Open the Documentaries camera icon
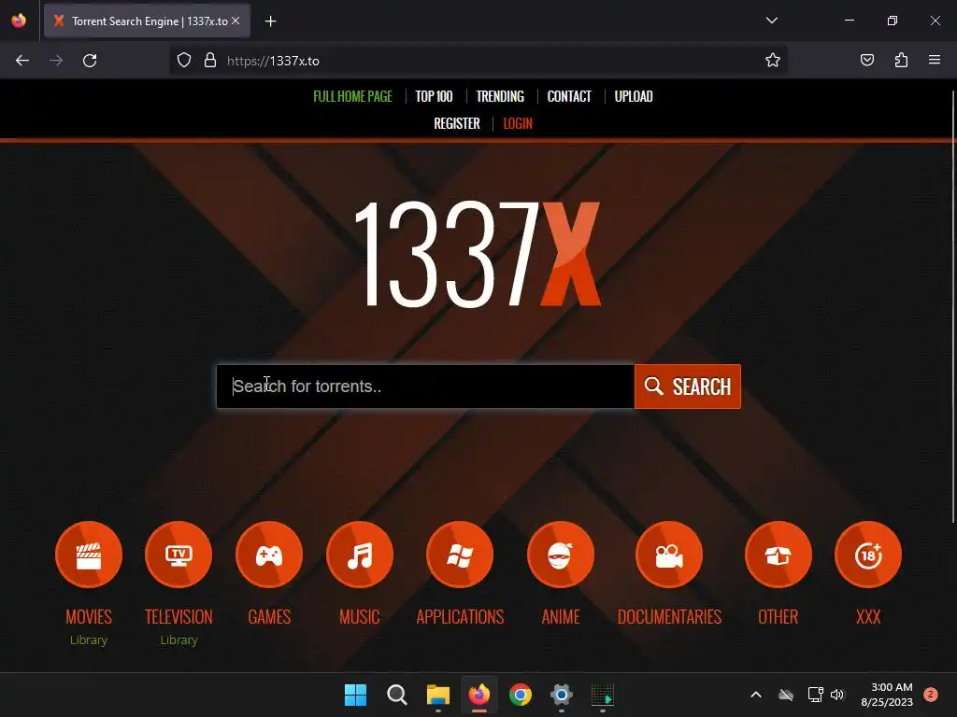This screenshot has width=957, height=717. tap(669, 555)
